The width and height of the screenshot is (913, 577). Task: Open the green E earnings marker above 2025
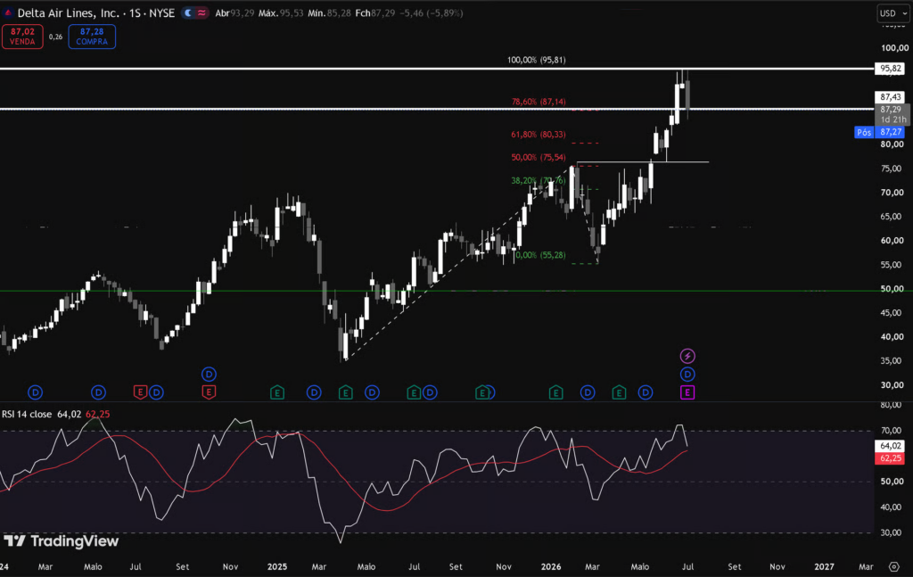(277, 392)
